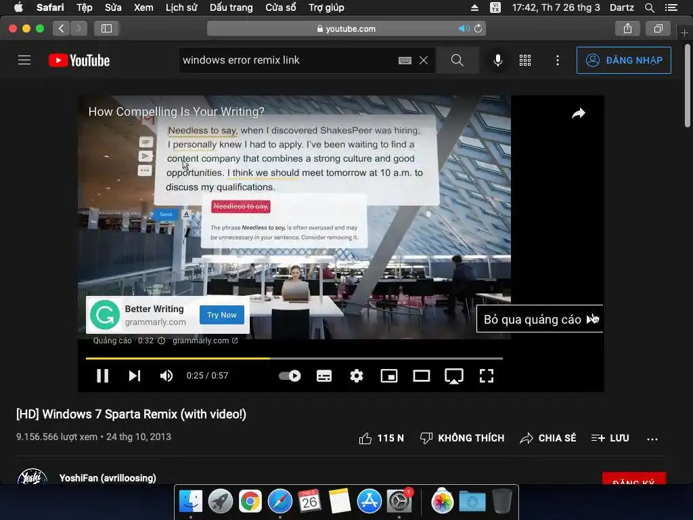Open the Safari share button
693x520 pixels.
pos(627,28)
